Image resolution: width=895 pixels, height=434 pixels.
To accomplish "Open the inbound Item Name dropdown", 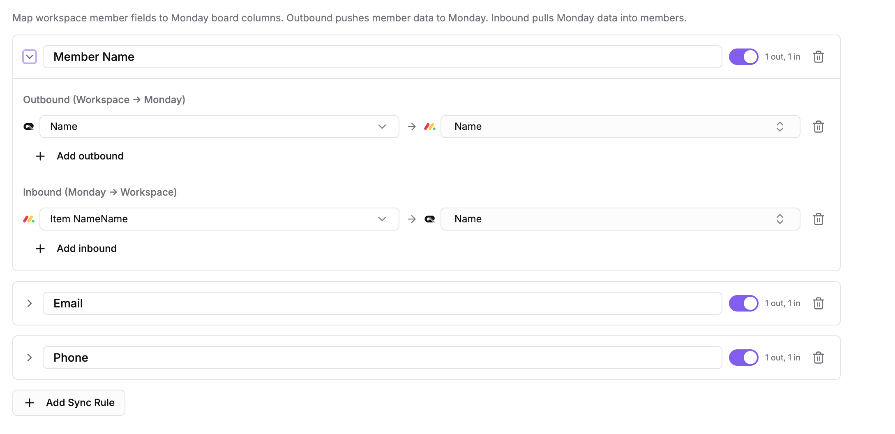I will point(219,219).
